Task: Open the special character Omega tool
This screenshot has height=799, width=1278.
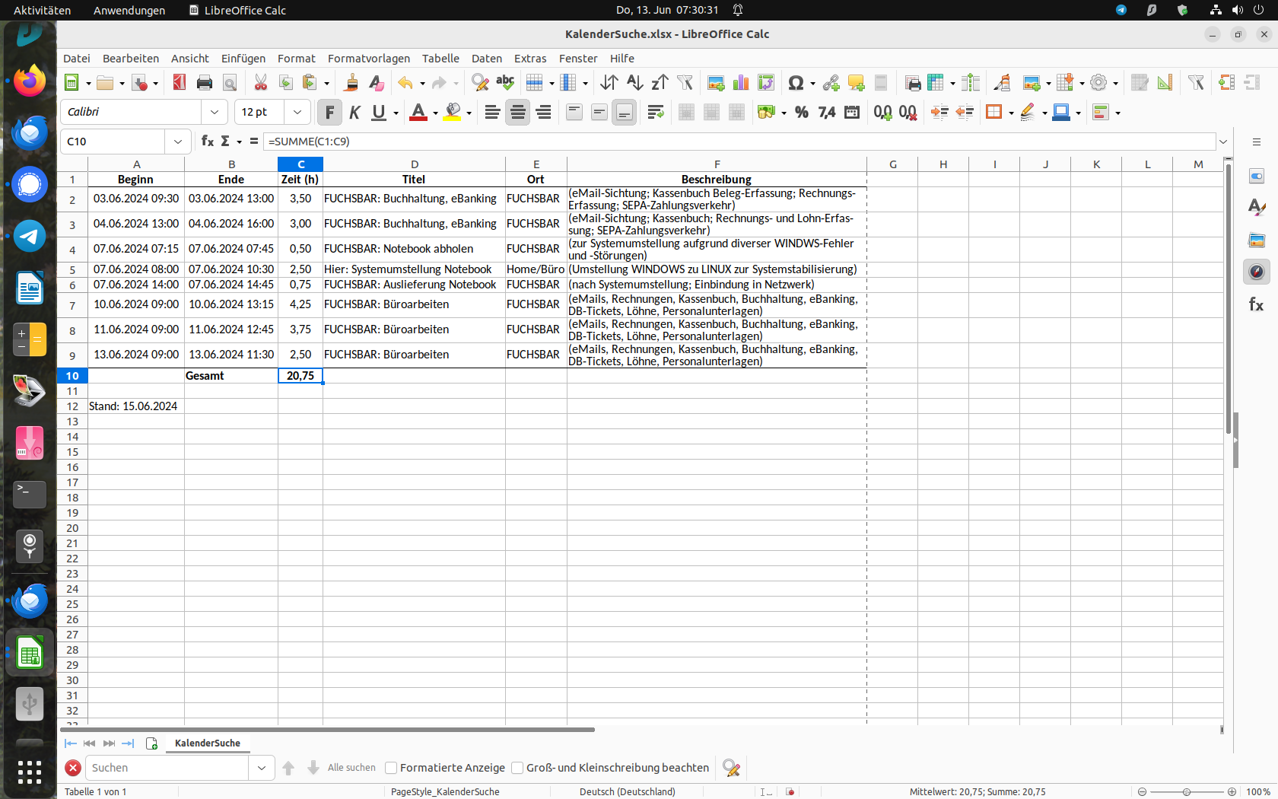Action: 796,83
